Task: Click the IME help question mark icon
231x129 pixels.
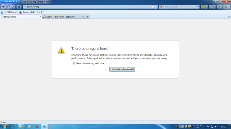Action: pos(193,126)
